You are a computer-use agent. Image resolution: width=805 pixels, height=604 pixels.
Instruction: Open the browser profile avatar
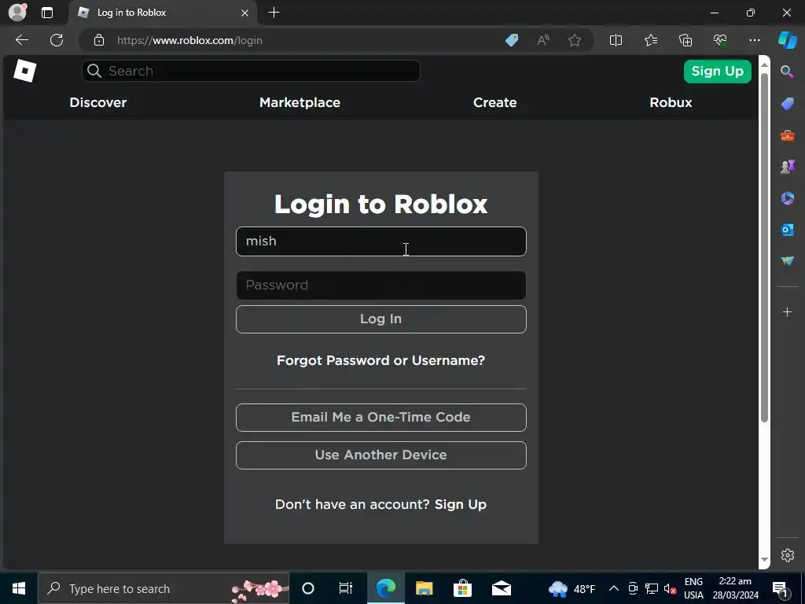coord(17,13)
